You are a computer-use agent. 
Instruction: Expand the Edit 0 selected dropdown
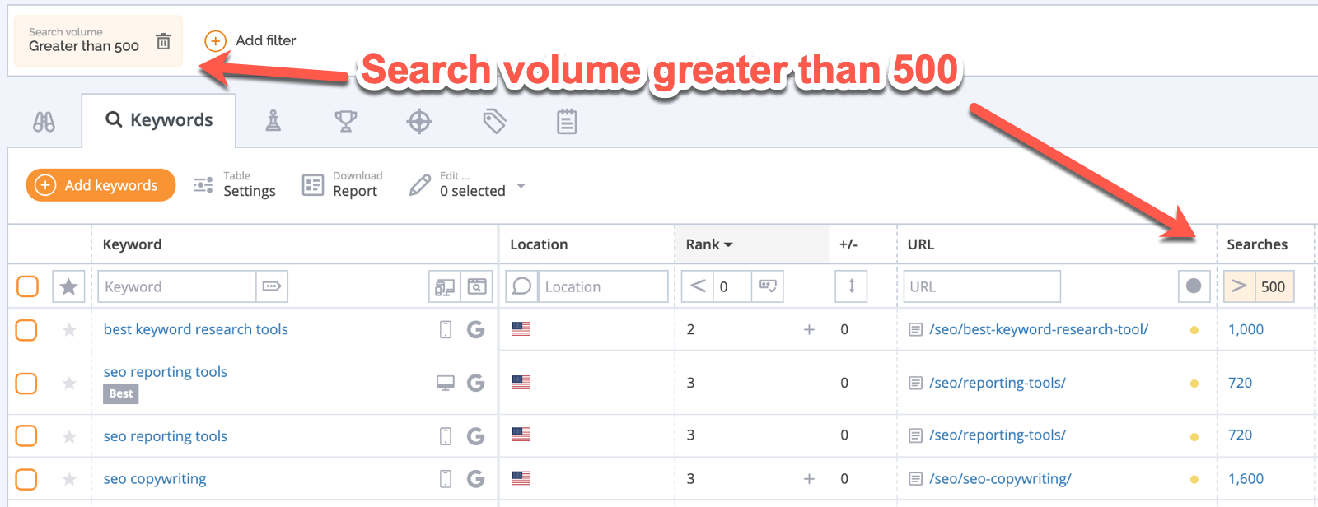[x=521, y=186]
